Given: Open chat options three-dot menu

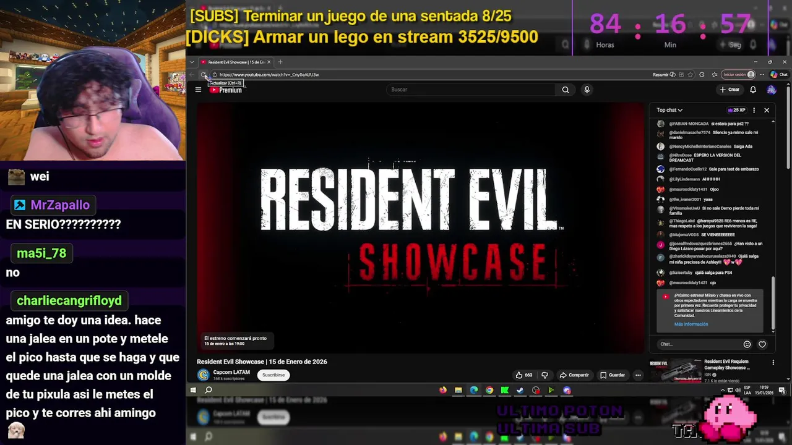Looking at the screenshot, I should 754,110.
